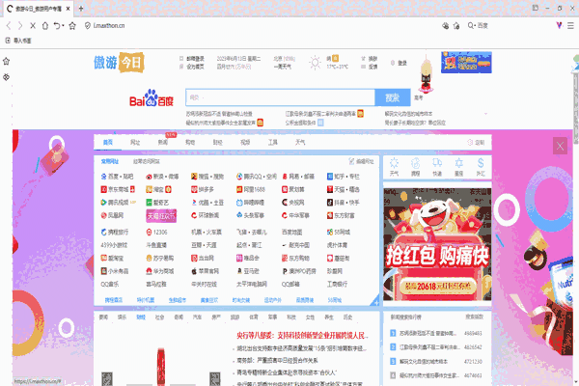Image resolution: width=579 pixels, height=386 pixels.
Task: Click the swirl quick tool icon beside 天气
Action: coord(415,167)
